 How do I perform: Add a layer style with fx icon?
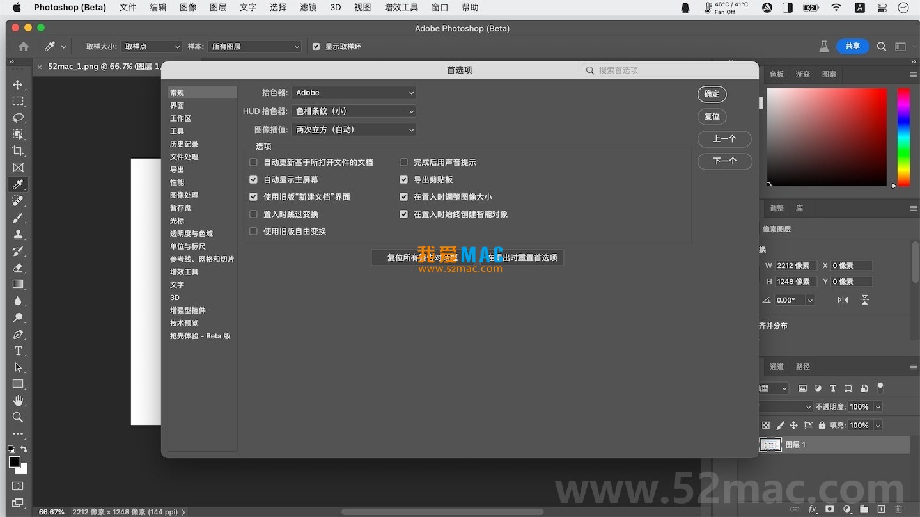(813, 509)
